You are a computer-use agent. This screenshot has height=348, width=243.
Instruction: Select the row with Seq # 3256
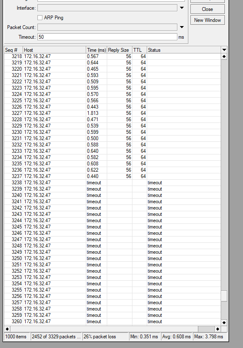coord(112,296)
